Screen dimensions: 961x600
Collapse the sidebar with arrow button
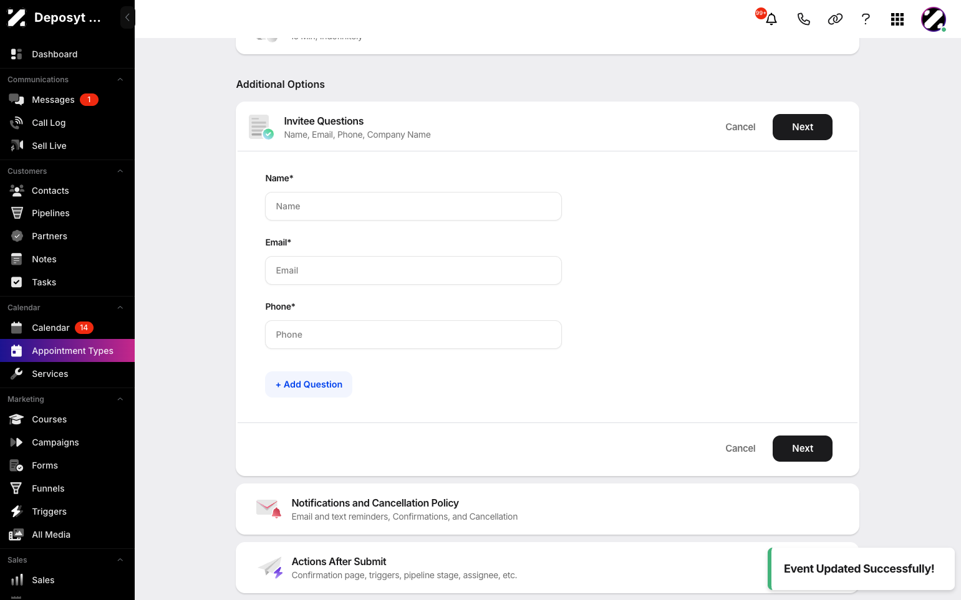pos(127,17)
